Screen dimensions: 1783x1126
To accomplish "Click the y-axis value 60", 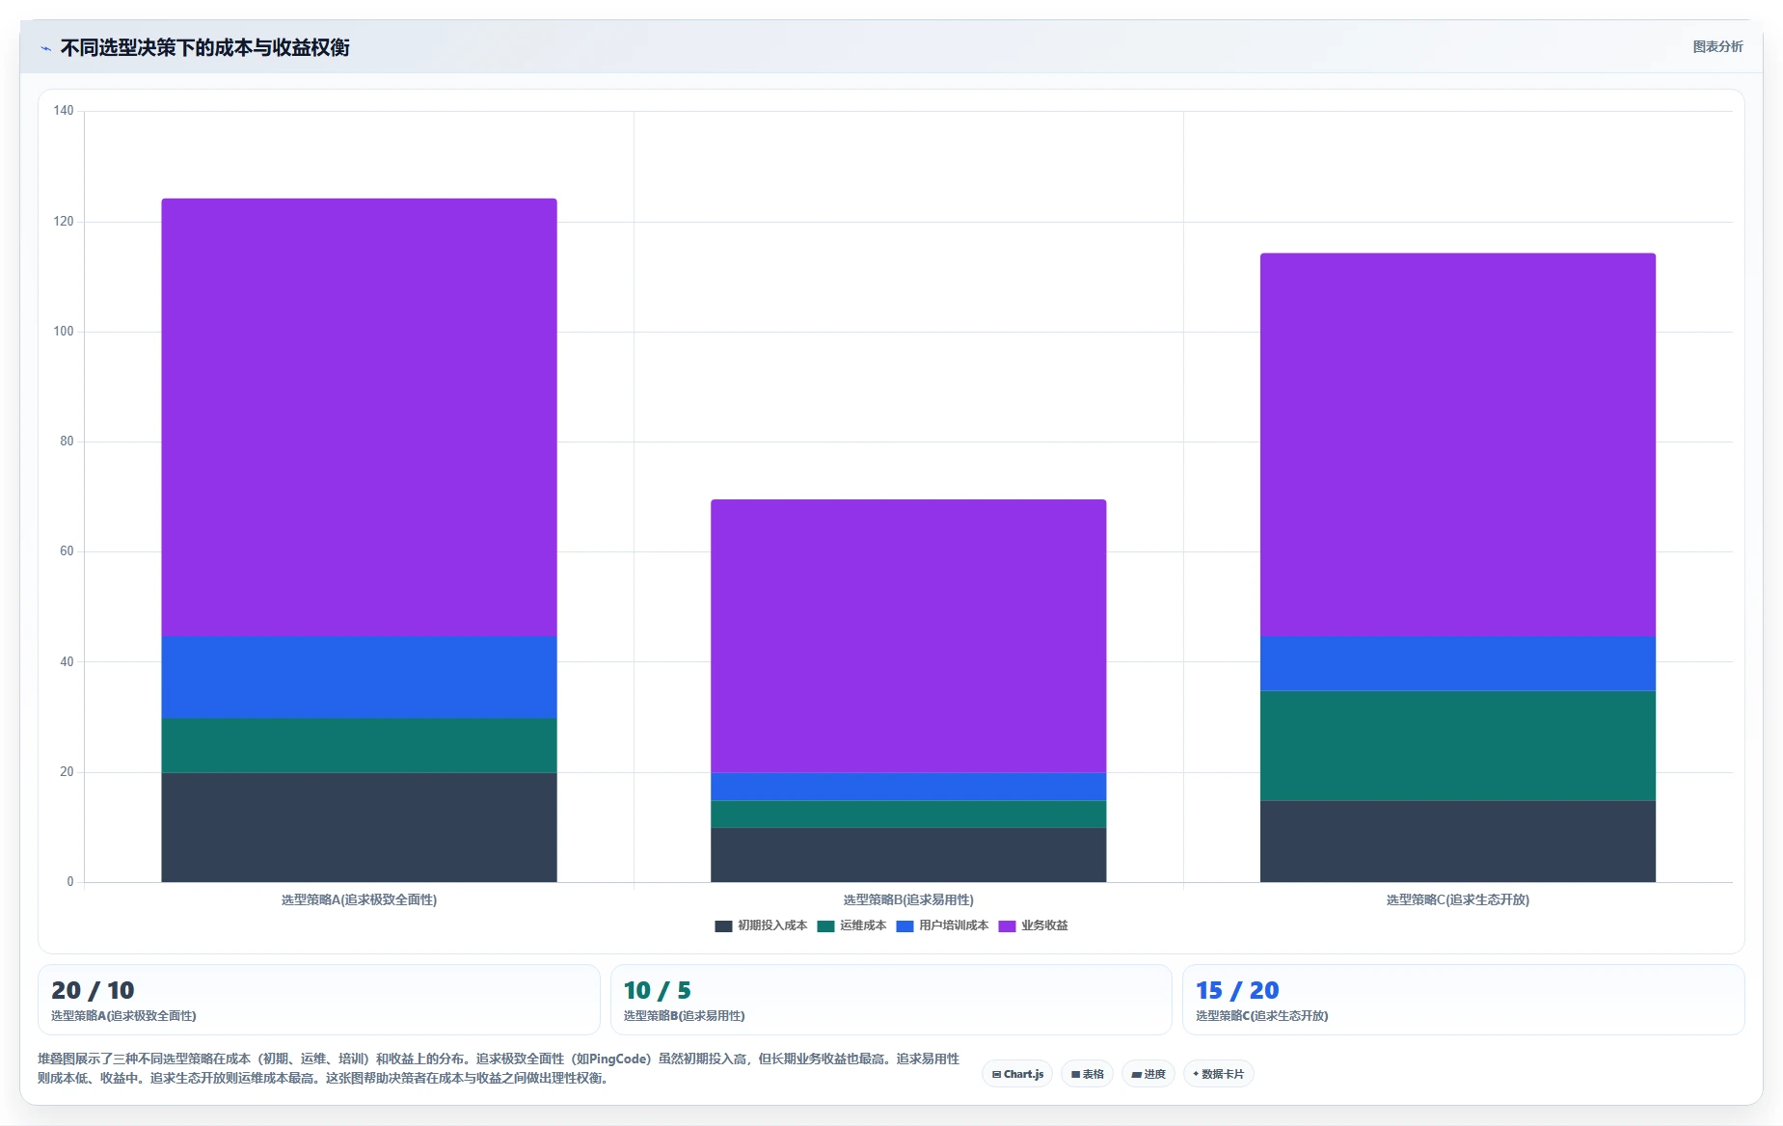I will click(x=67, y=551).
